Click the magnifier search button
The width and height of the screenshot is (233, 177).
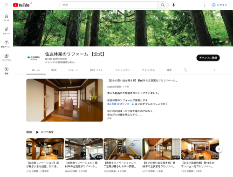[163, 5]
